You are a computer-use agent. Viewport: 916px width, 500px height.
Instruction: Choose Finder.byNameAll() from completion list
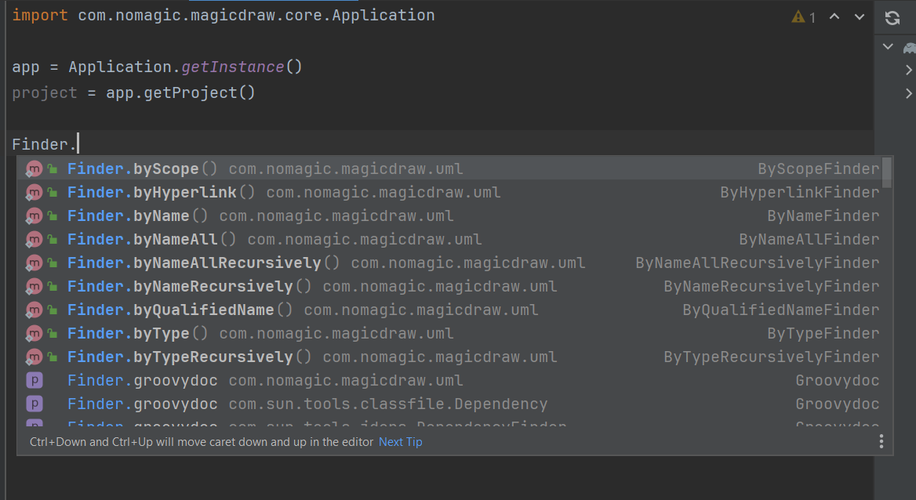point(448,240)
